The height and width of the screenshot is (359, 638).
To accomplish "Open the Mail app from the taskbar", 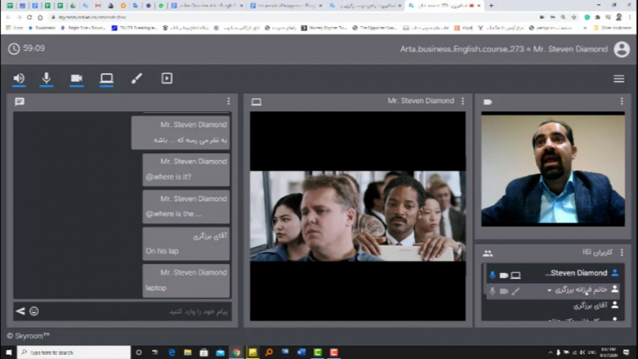I will [x=220, y=353].
